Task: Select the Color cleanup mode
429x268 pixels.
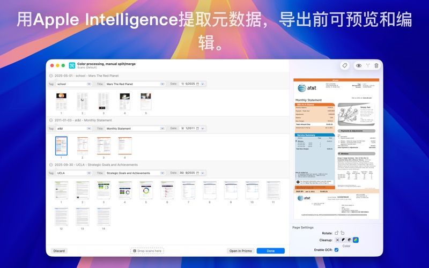Action: tap(355, 240)
